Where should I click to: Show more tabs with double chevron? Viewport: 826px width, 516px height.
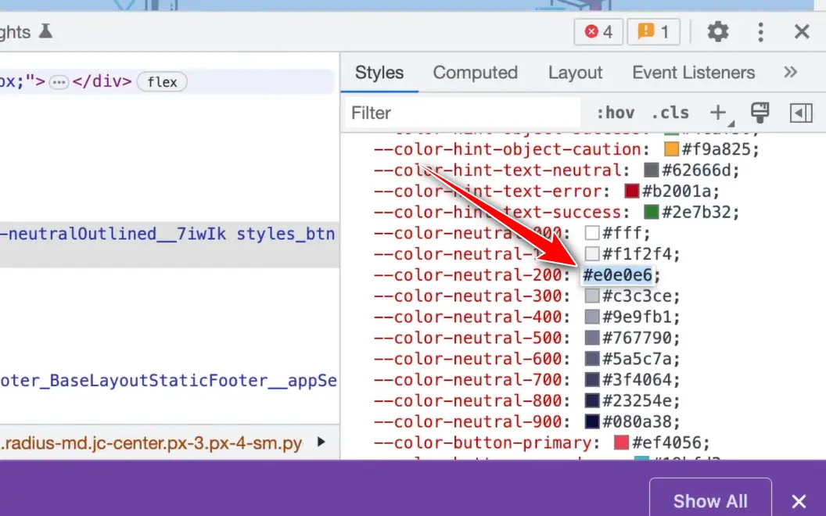pyautogui.click(x=791, y=73)
